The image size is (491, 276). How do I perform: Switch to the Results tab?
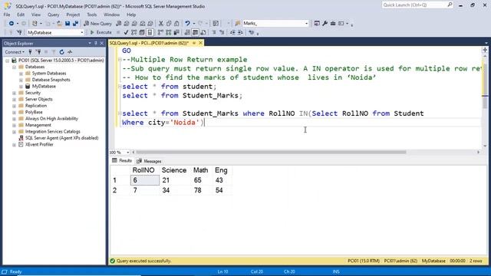[122, 160]
